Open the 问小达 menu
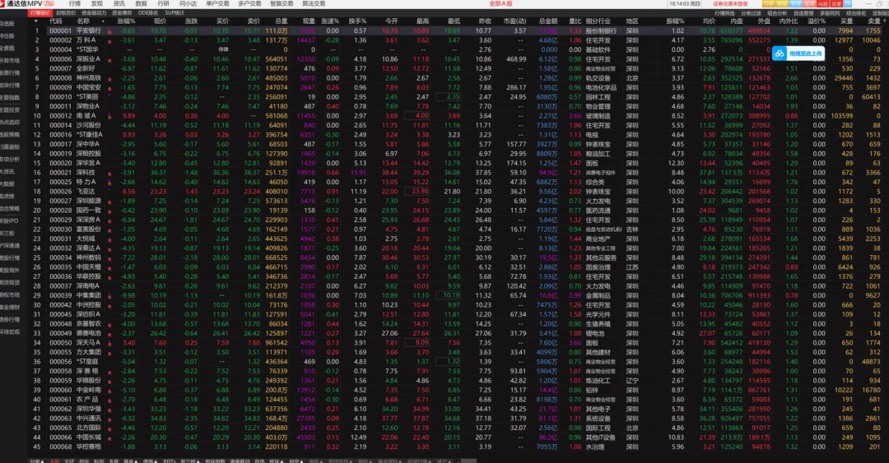 pos(188,3)
